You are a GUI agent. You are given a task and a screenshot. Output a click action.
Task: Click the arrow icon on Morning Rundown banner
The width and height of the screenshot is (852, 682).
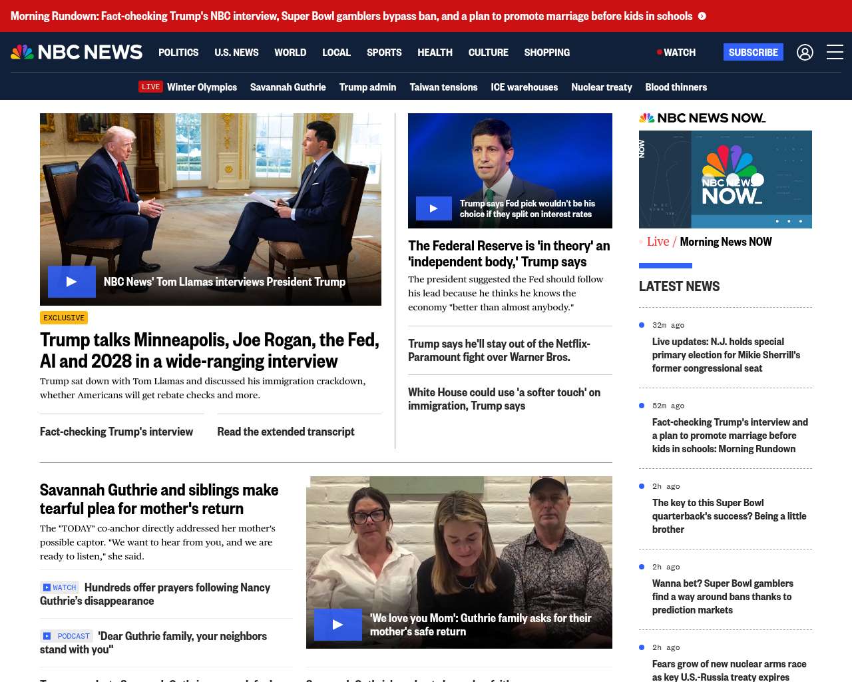point(702,16)
